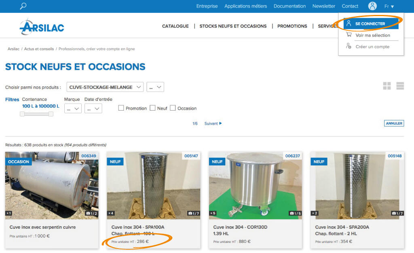Viewport: 414px width, 253px height.
Task: Check the Promotion filter checkbox
Action: point(121,108)
